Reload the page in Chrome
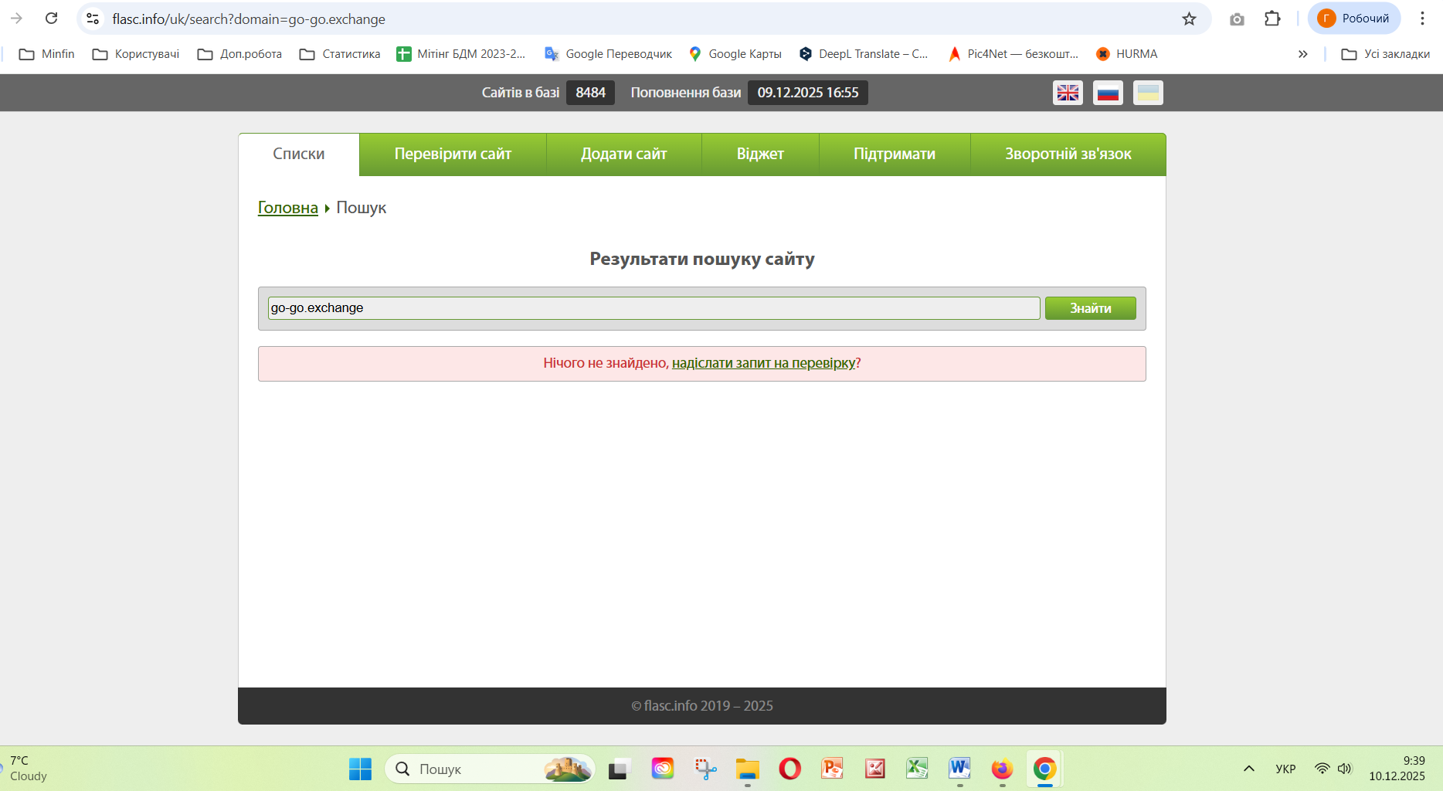The height and width of the screenshot is (791, 1443). click(x=52, y=19)
